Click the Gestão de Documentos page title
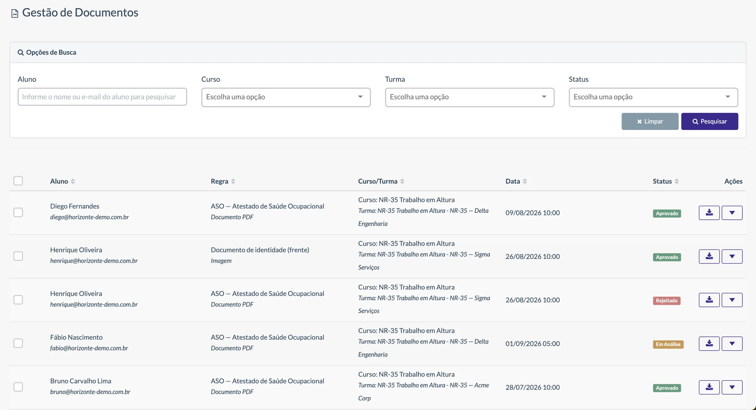This screenshot has width=756, height=410. (80, 12)
